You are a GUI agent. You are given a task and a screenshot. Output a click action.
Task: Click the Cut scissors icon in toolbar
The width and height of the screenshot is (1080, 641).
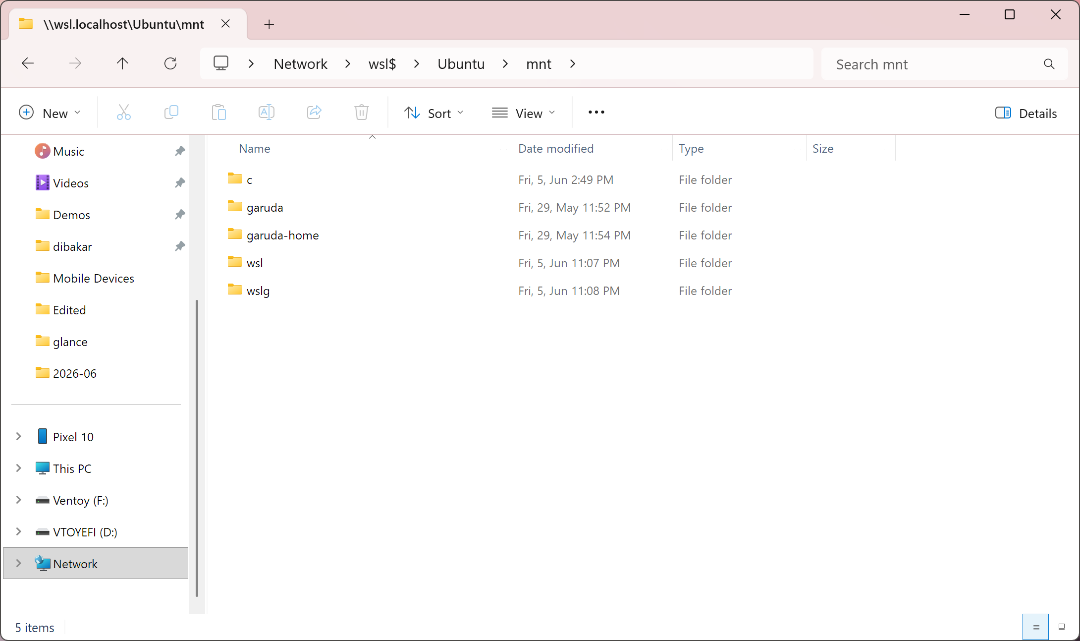124,113
